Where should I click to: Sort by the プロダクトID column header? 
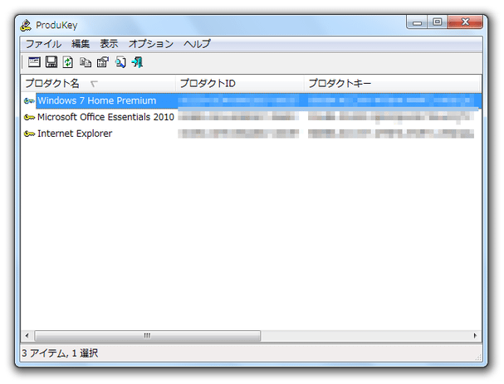(240, 84)
